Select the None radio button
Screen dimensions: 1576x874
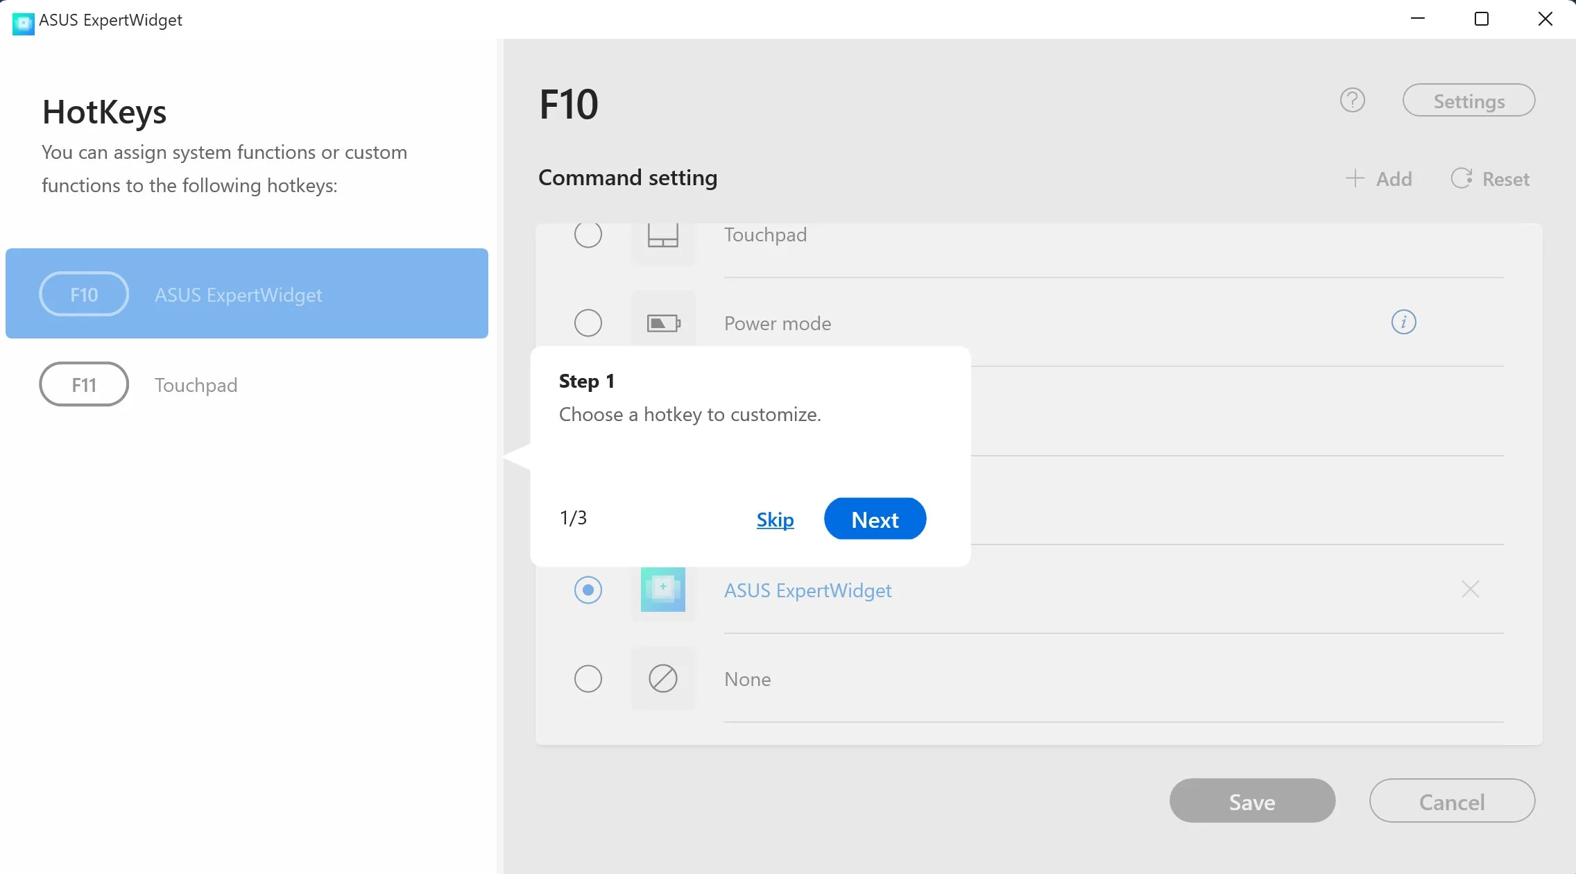588,678
